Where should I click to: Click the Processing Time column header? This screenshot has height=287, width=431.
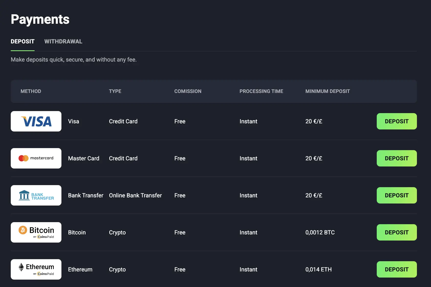tap(261, 91)
